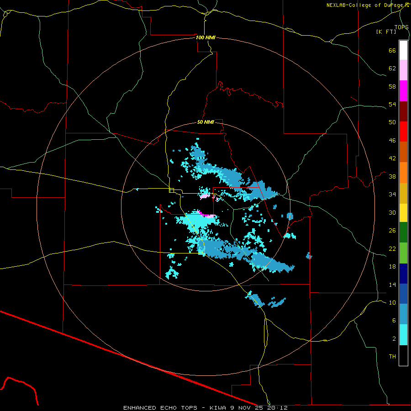Click the dark red maroon legend swatch
This screenshot has height=411, width=411.
click(x=403, y=111)
